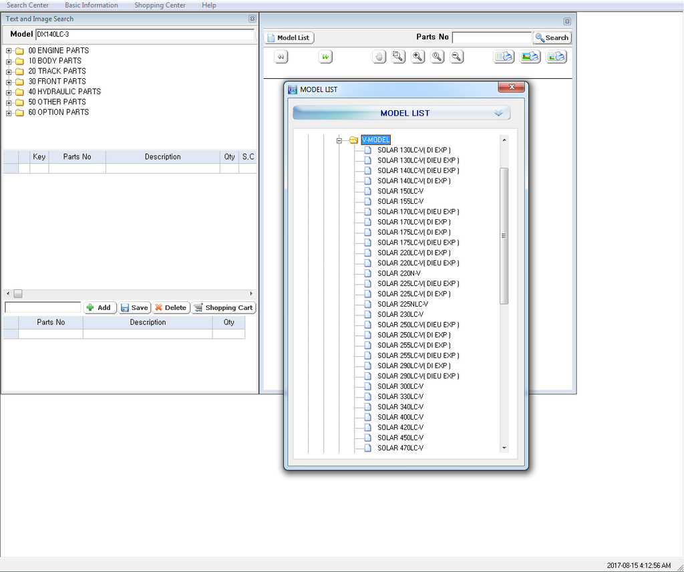Expand the 60 OPTION PARTS node
This screenshot has height=572, width=684.
[x=9, y=112]
